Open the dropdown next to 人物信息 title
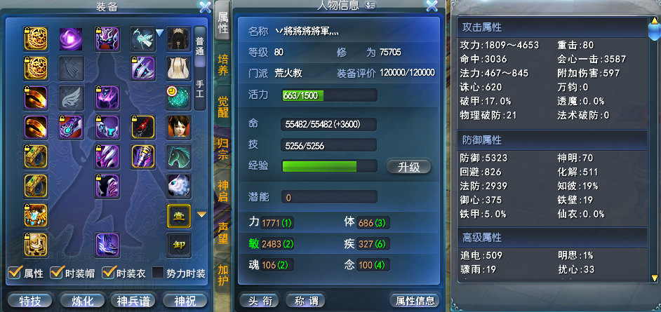Screen dimensions: 661x312 point(370,6)
